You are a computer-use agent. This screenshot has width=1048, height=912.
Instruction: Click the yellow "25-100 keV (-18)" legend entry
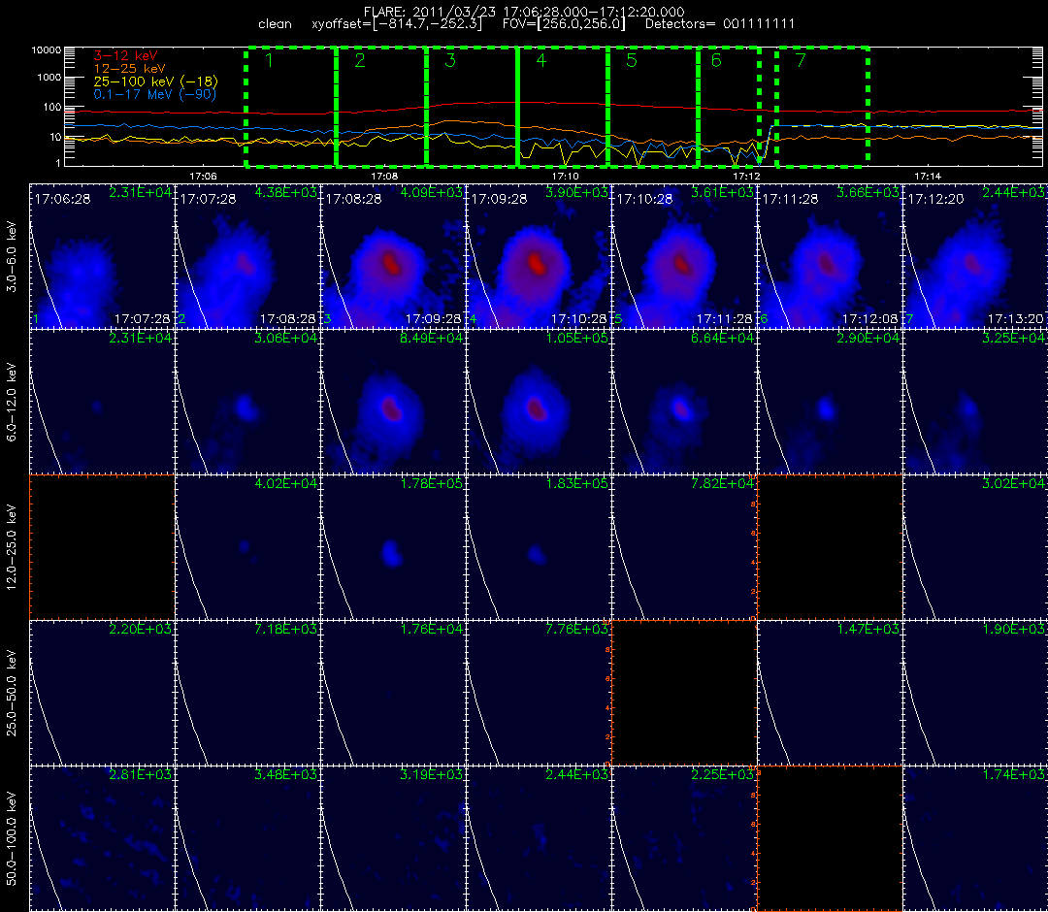155,81
